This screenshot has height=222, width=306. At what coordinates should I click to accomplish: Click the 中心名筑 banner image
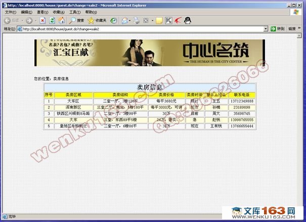click(150, 53)
